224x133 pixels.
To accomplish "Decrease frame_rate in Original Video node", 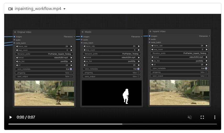I will click(17, 46).
